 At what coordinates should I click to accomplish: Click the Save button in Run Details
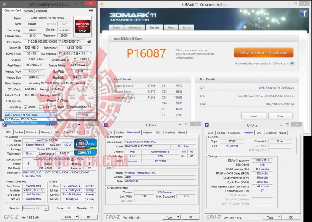(280, 116)
